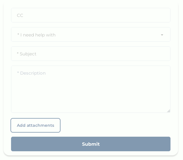The image size is (183, 160).
Task: Click into the Subject field
Action: pos(90,54)
